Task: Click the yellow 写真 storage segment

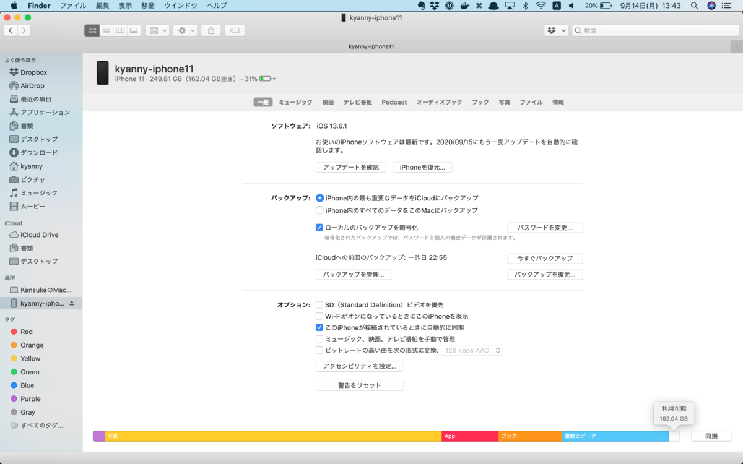Action: click(x=273, y=436)
